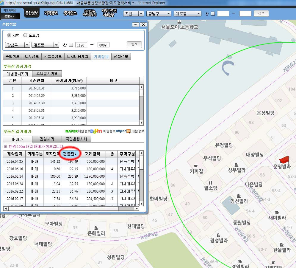The height and width of the screenshot is (268, 296).
Task: Switch to the 토지이용계획 tab
Action: [x=78, y=56]
